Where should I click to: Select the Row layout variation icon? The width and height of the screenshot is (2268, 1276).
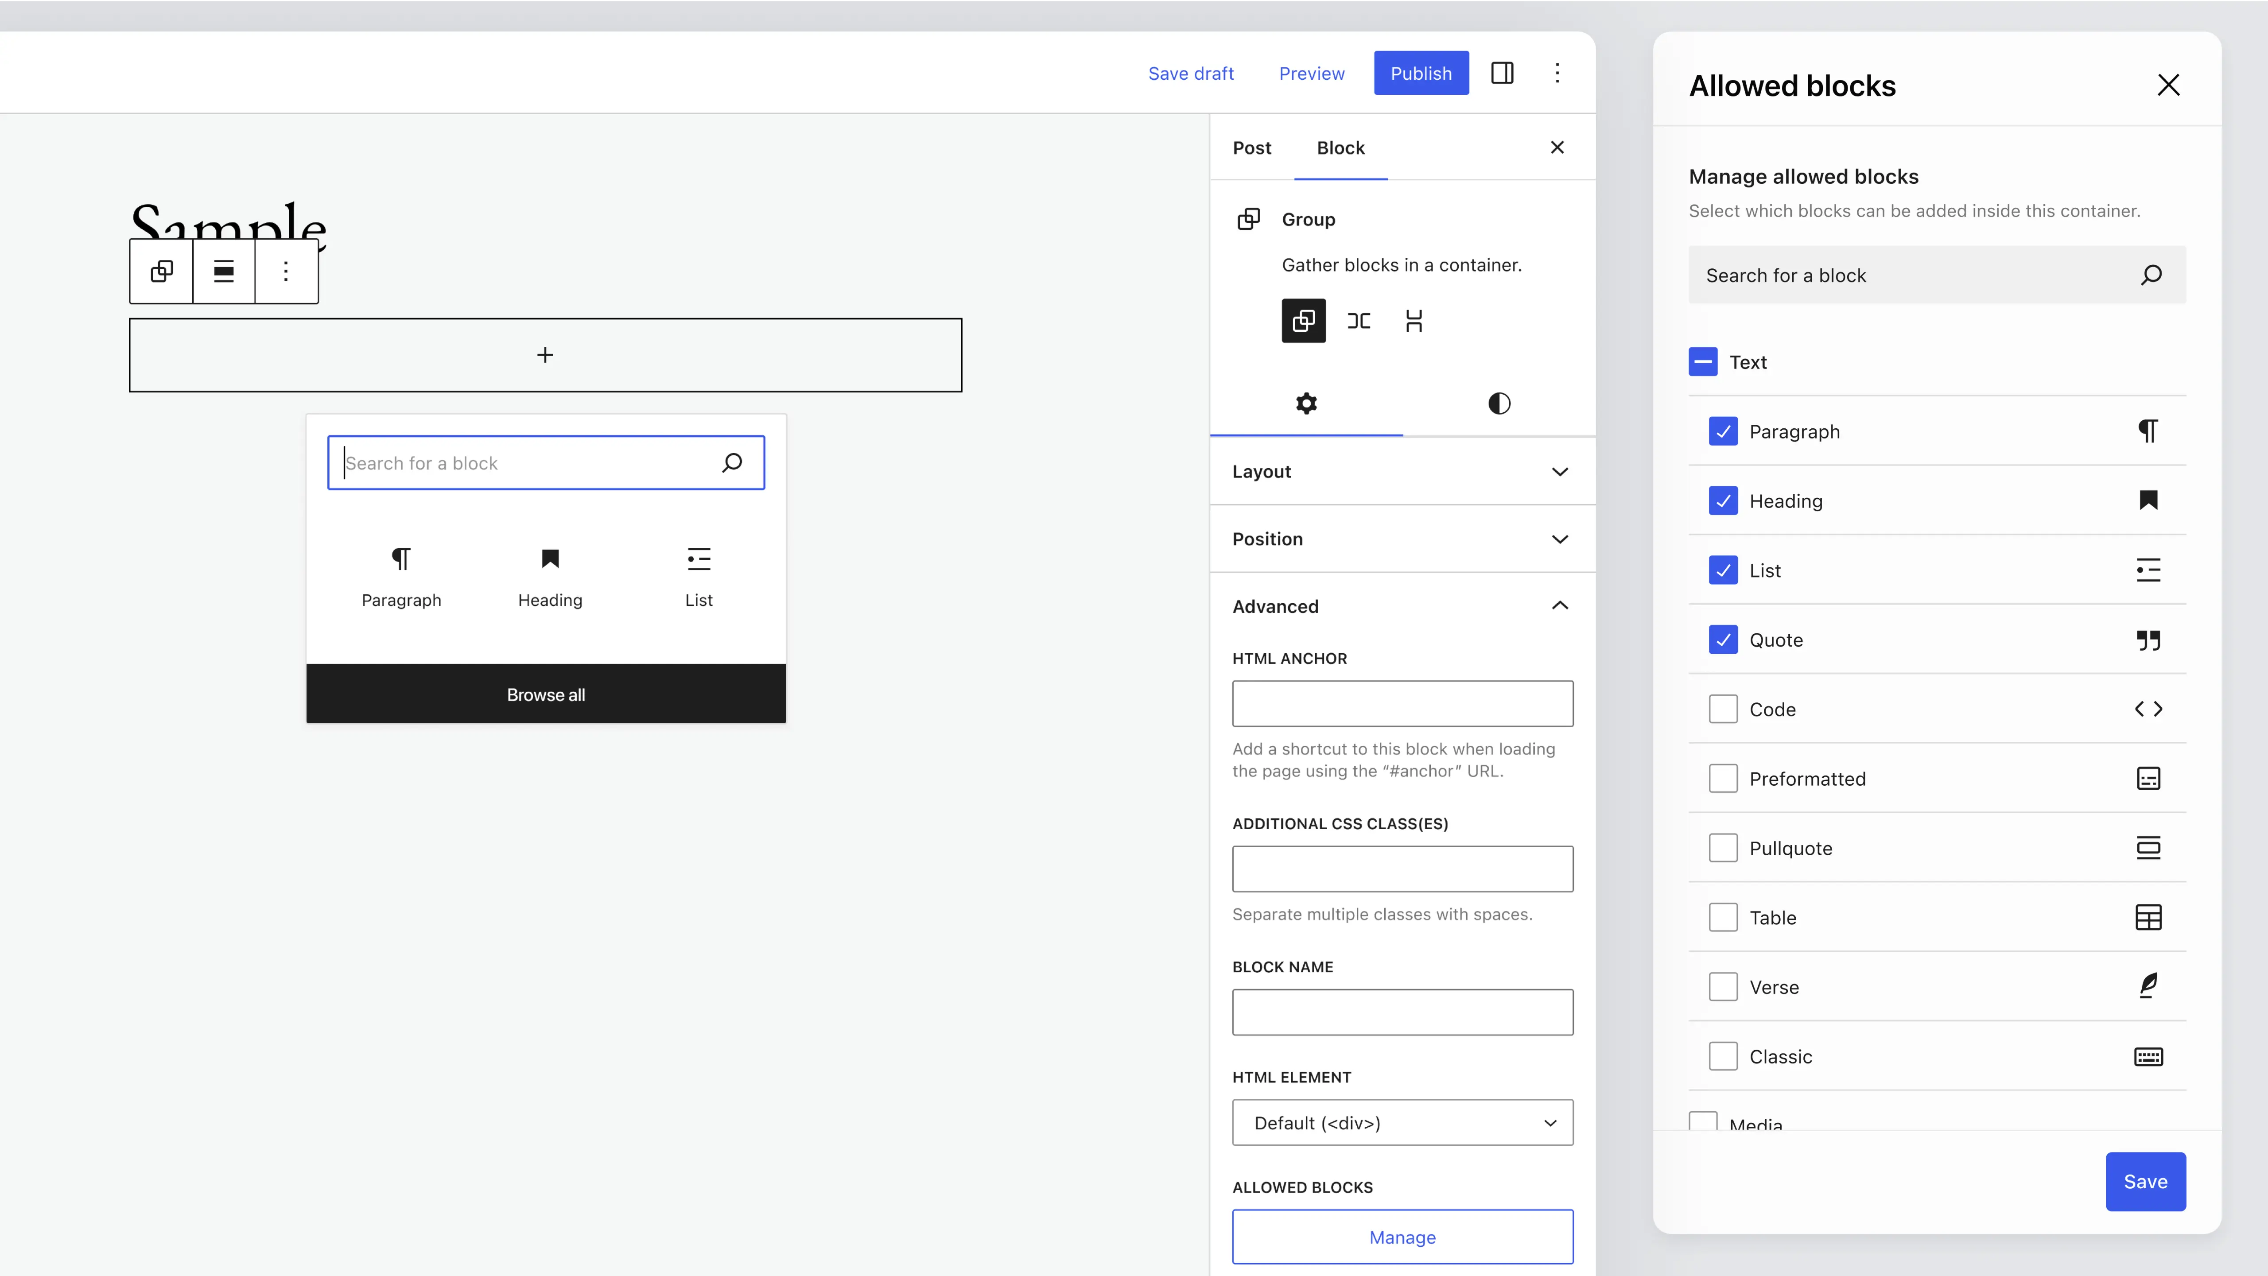[1359, 321]
